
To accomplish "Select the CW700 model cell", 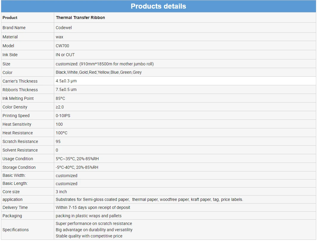I will pyautogui.click(x=185, y=46).
